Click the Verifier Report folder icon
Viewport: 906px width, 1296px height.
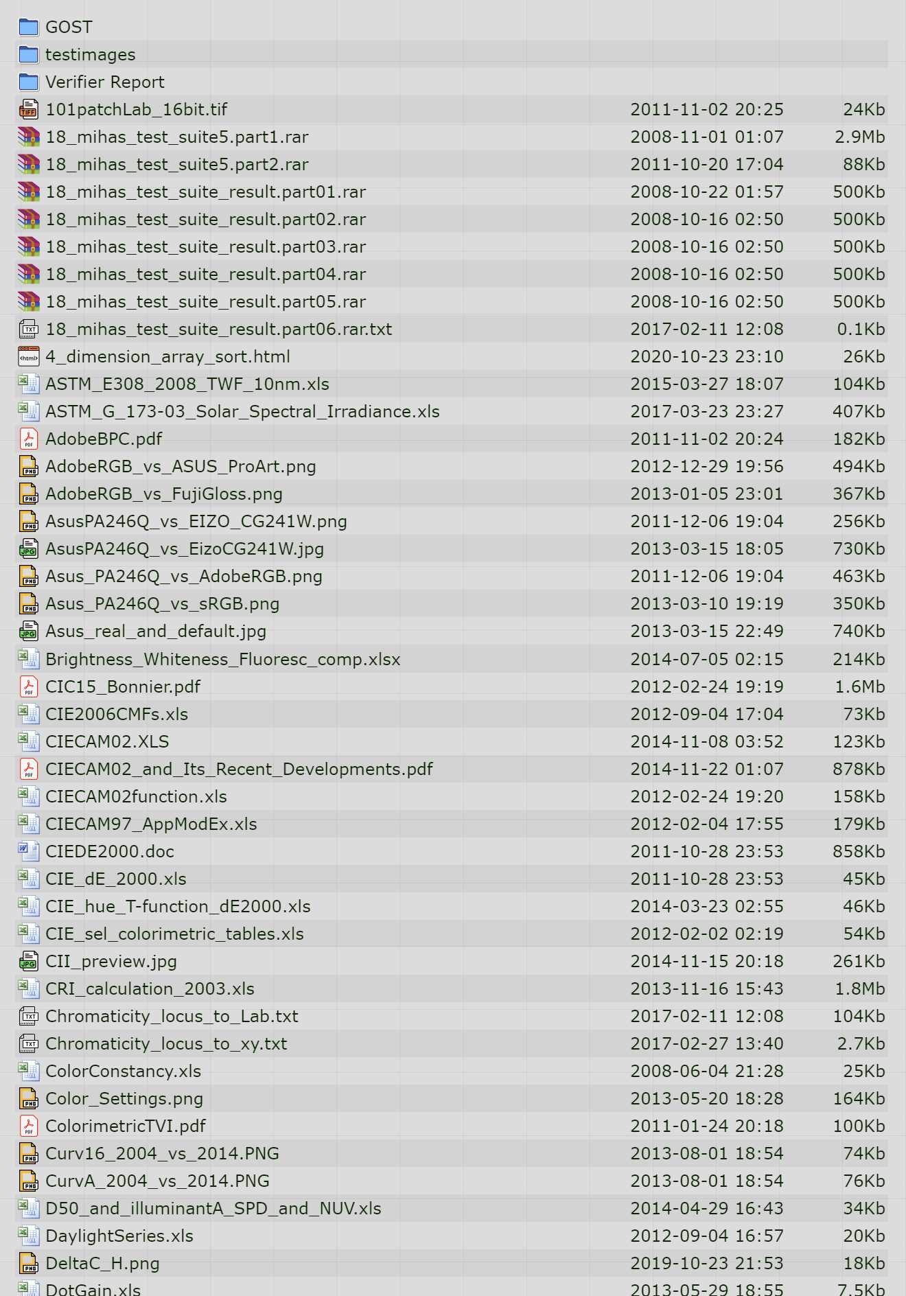(29, 82)
